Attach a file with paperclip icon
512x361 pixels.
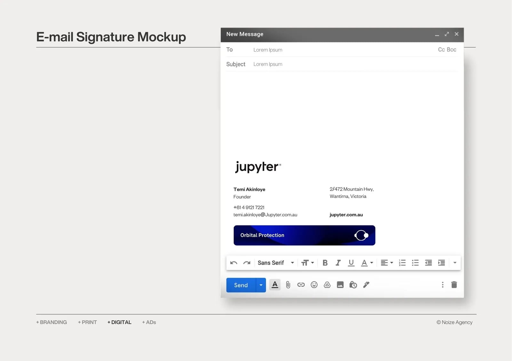click(x=288, y=285)
